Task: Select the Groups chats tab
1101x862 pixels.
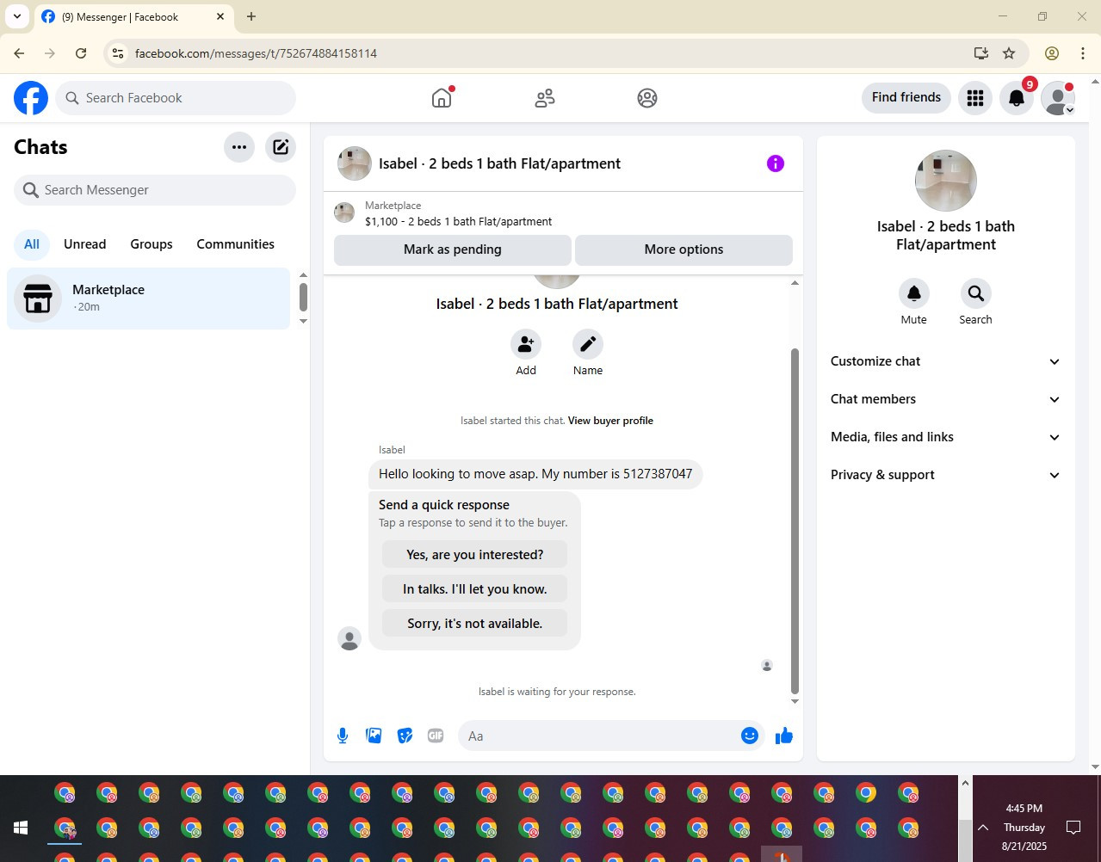Action: pos(152,244)
